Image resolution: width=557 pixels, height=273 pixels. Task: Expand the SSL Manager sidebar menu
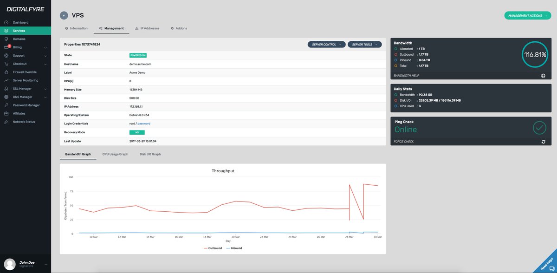coord(45,89)
